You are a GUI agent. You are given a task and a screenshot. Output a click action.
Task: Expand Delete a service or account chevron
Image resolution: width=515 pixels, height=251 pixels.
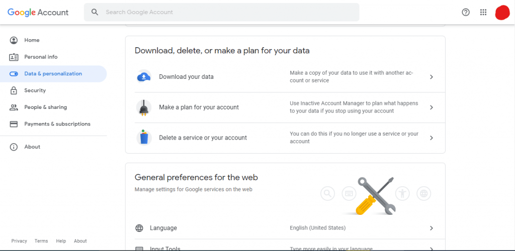[432, 138]
